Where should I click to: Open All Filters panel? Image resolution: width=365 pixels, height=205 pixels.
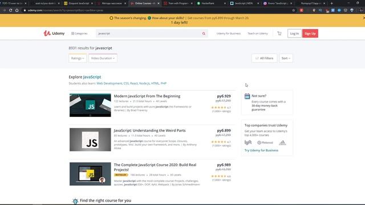(x=264, y=58)
